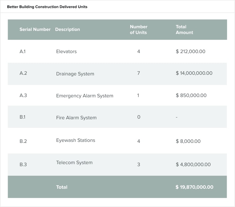
Task: Select the amount '$ 850,000.00'
Action: 191,95
